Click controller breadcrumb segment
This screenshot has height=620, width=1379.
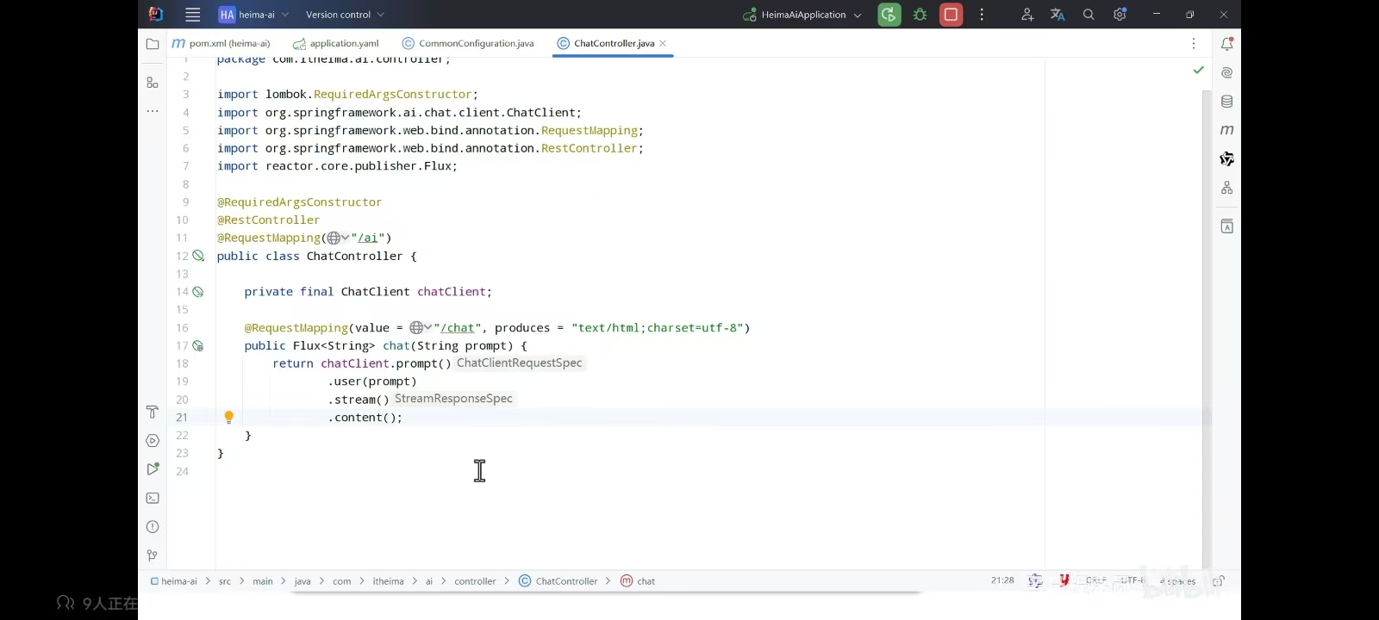click(475, 581)
